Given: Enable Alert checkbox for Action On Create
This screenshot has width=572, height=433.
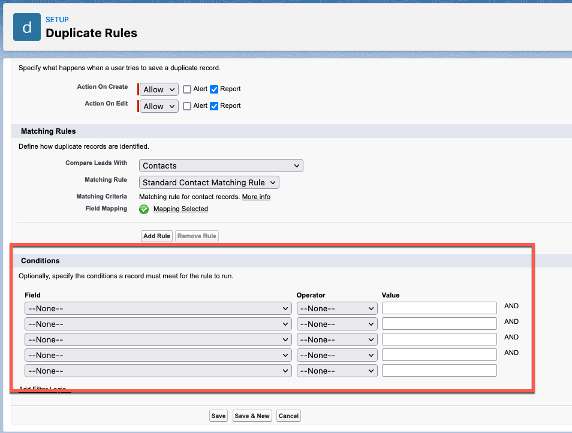Looking at the screenshot, I should pyautogui.click(x=187, y=89).
